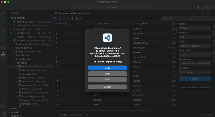
Task: Click the Email button in dialog
Action: click(x=107, y=74)
